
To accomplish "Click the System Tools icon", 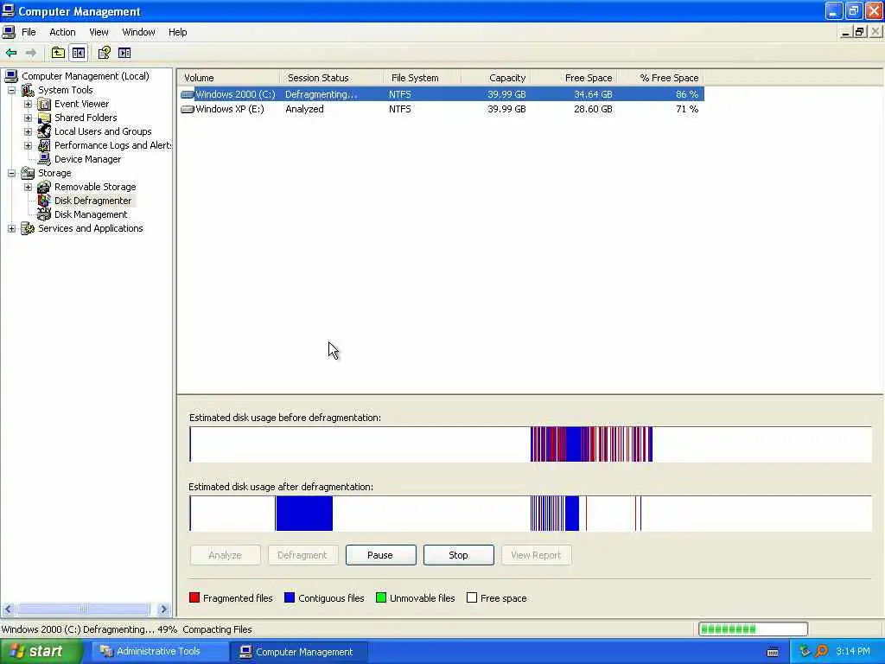I will (x=28, y=90).
